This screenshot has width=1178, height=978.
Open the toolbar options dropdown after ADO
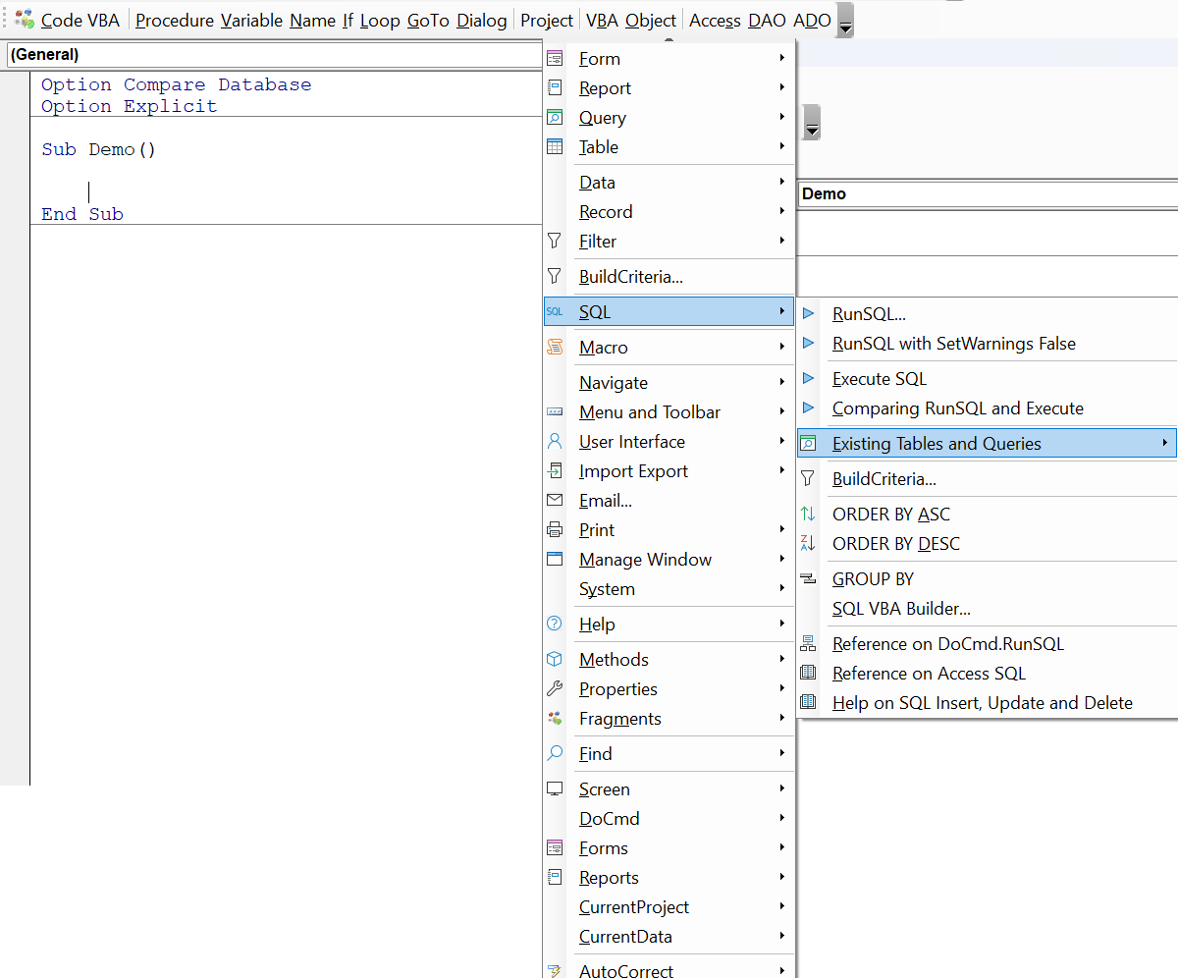click(845, 20)
